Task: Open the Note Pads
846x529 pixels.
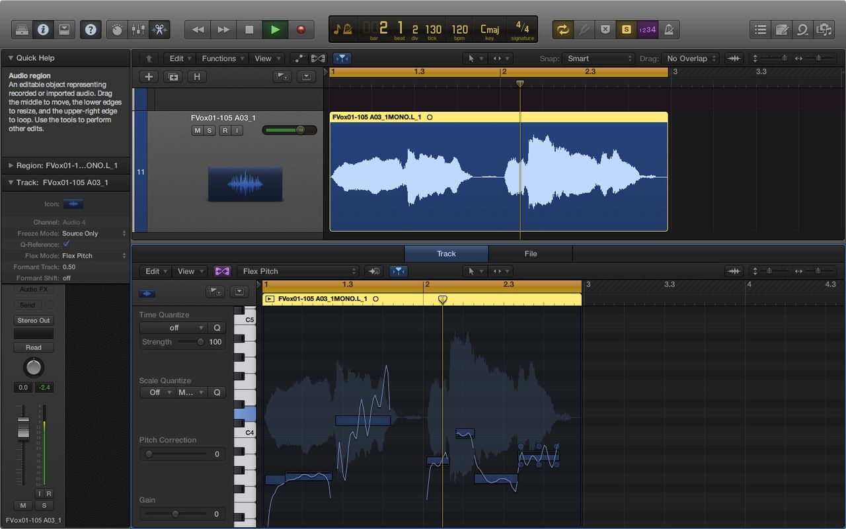Action: tap(782, 29)
